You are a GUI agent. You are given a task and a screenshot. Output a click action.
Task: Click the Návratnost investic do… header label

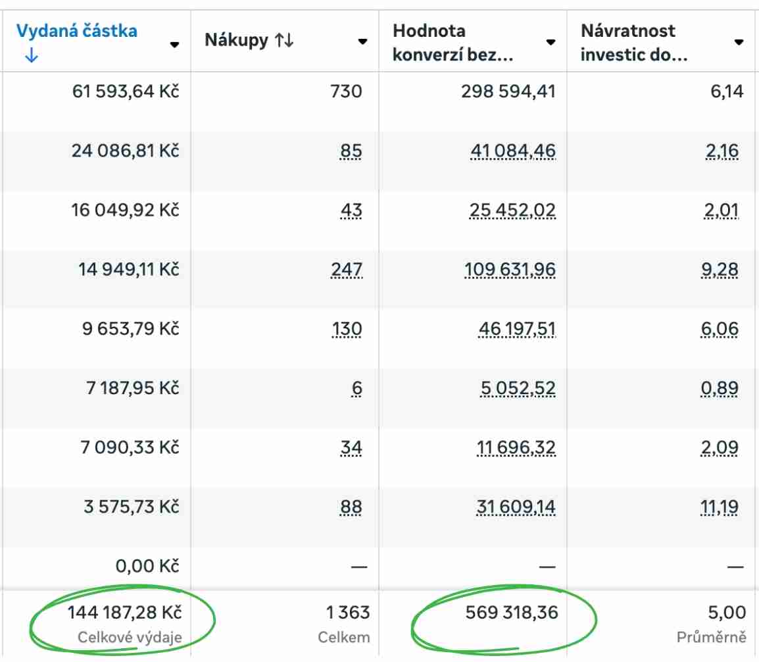point(633,43)
